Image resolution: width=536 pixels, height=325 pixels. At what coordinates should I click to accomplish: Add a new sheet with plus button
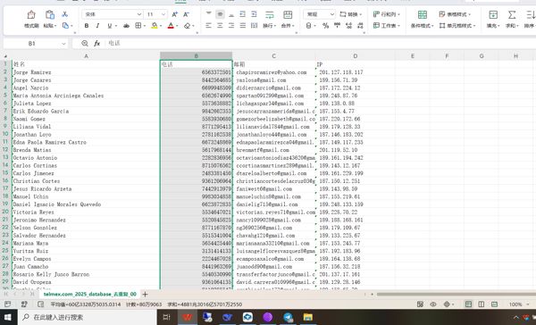145,294
